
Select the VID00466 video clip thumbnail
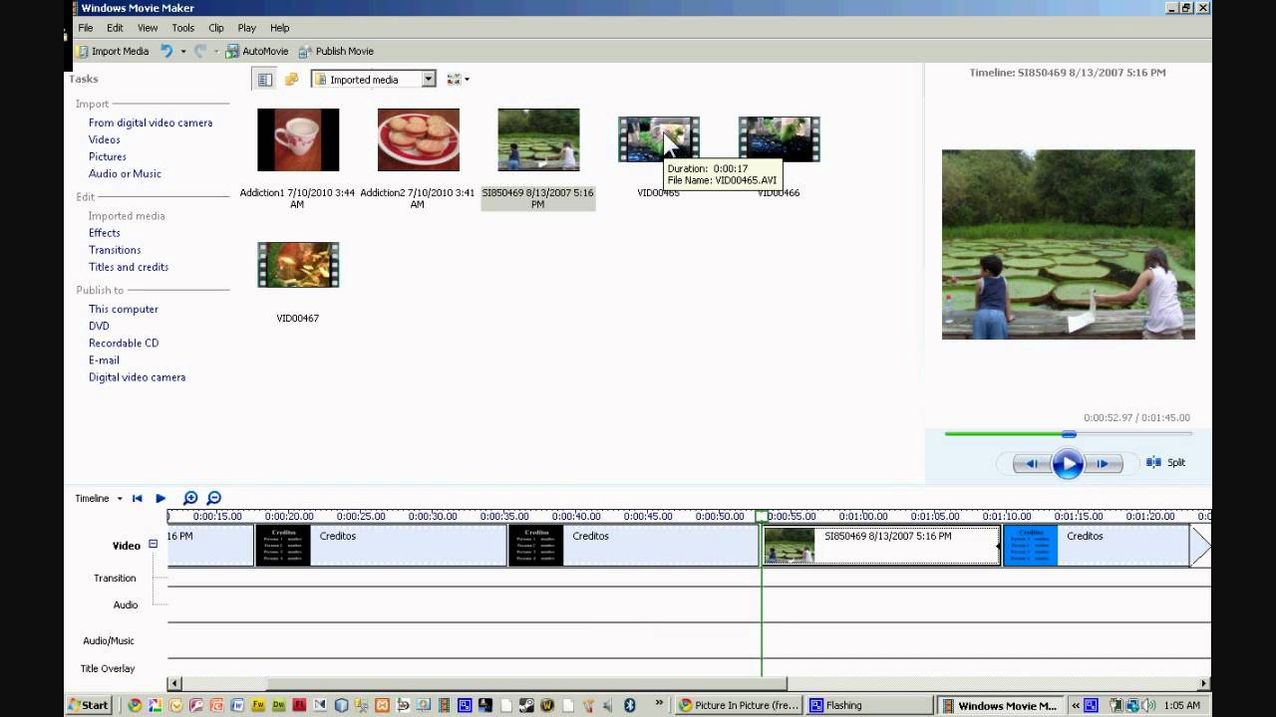point(780,139)
